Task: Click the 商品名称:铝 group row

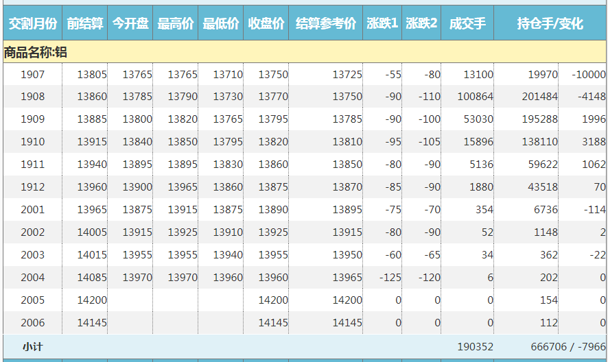Action: point(36,52)
